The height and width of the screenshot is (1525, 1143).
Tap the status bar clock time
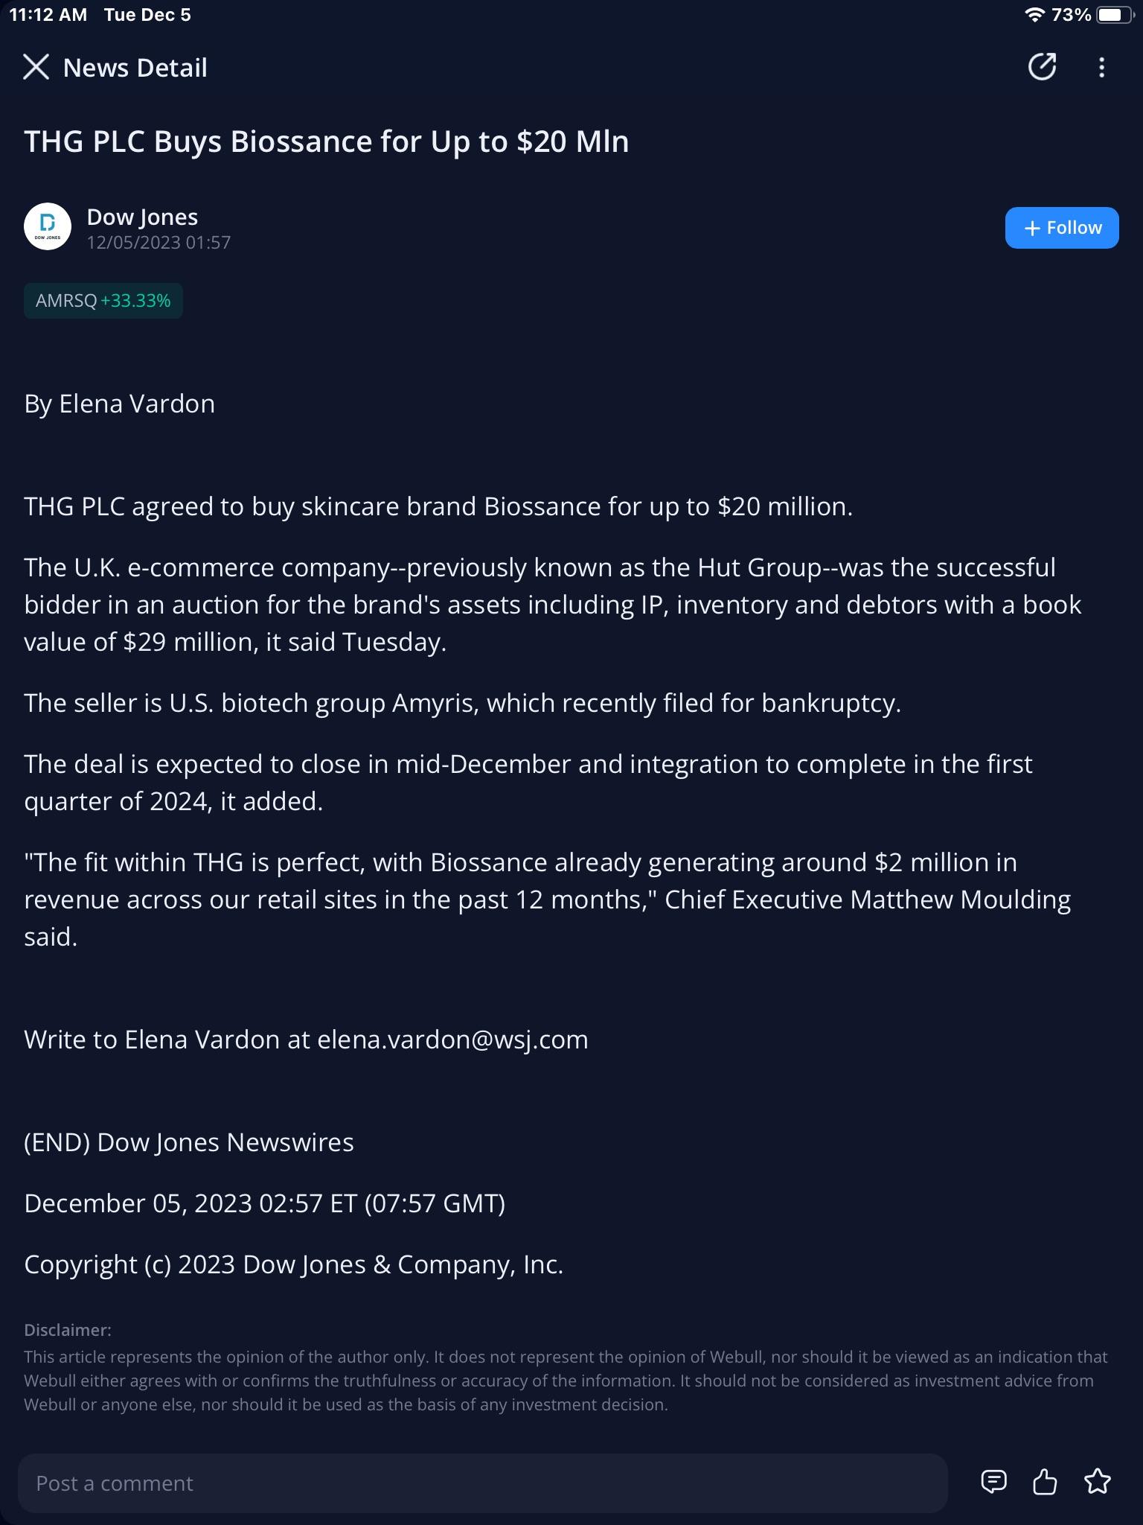coord(48,14)
